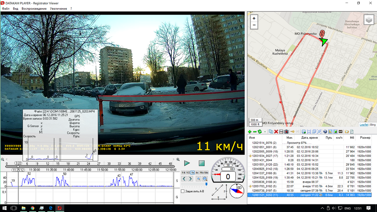This screenshot has height=212, width=377.
Task: Click the add-window monitor toolbar icon
Action: 304,131
